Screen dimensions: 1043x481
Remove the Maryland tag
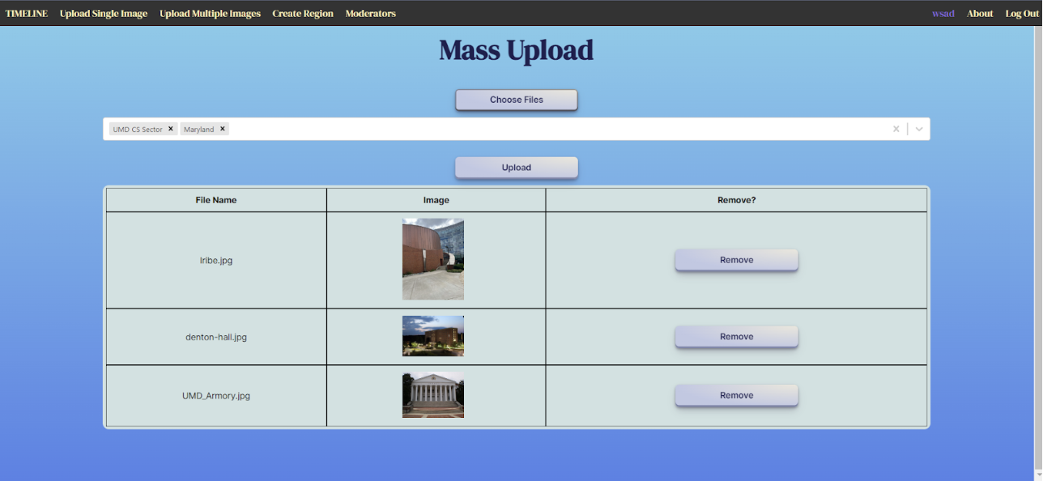(x=223, y=129)
